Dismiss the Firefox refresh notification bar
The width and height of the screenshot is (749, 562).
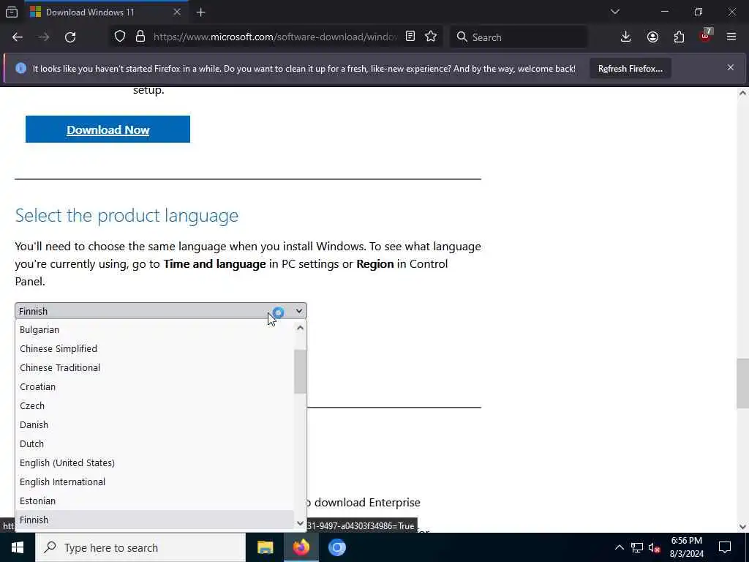731,68
